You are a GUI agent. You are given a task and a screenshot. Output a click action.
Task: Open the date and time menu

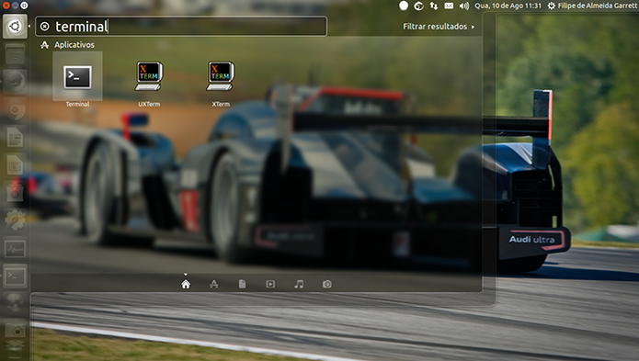[x=508, y=6]
